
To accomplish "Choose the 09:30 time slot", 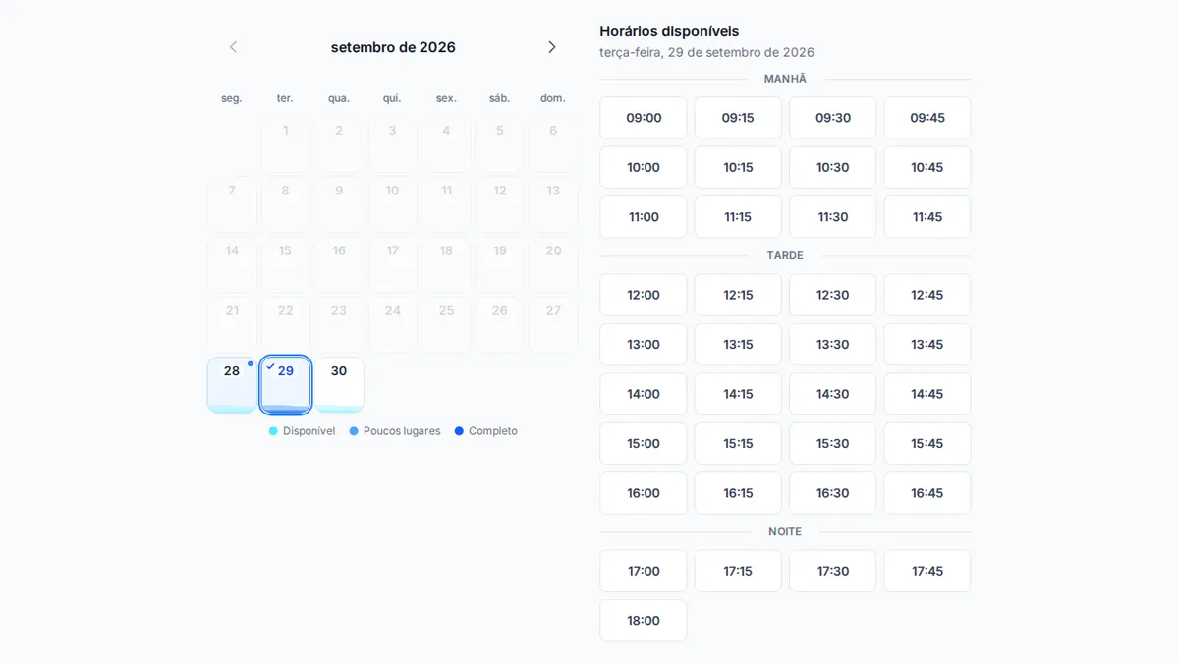I will point(833,118).
